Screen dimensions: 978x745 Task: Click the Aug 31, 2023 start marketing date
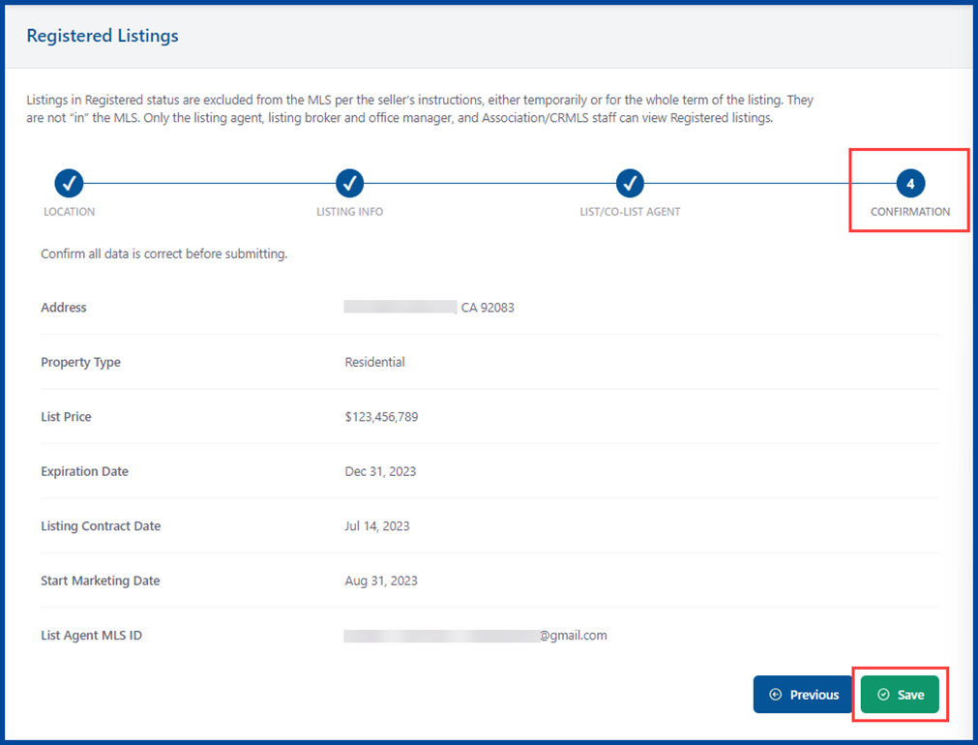(380, 581)
